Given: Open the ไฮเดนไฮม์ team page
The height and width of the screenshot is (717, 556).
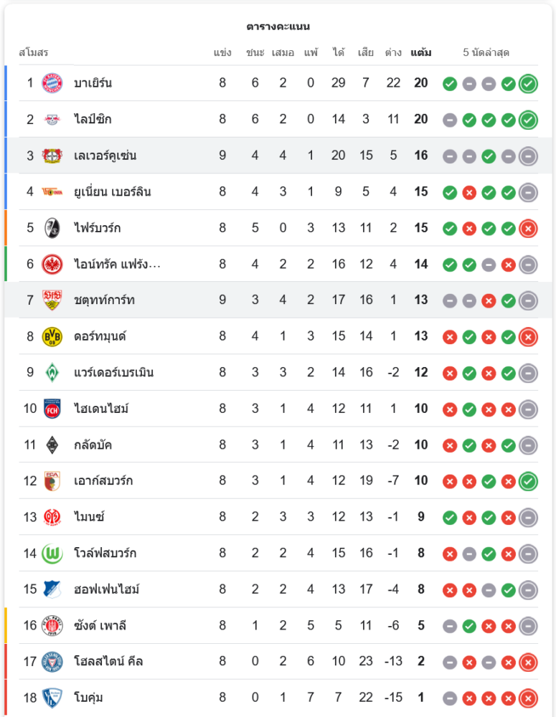Looking at the screenshot, I should pyautogui.click(x=101, y=409).
